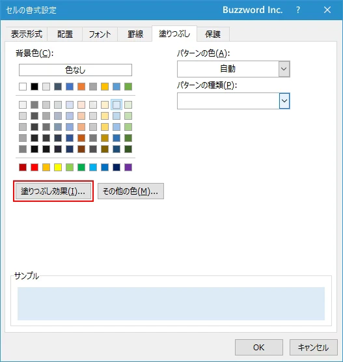Screen dimensions: 343x362
Task: Click the 色なし button
Action: tap(75, 70)
